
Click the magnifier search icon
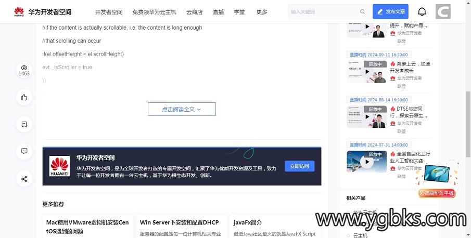pyautogui.click(x=363, y=11)
